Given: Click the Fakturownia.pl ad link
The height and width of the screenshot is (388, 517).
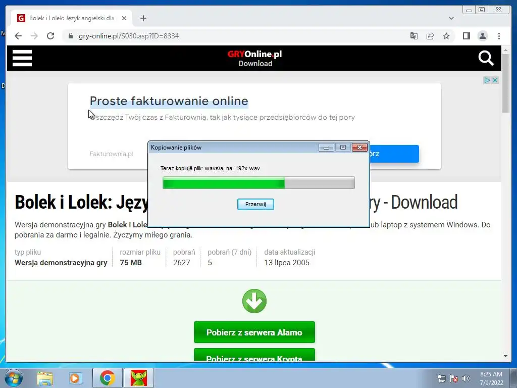Looking at the screenshot, I should [x=111, y=154].
